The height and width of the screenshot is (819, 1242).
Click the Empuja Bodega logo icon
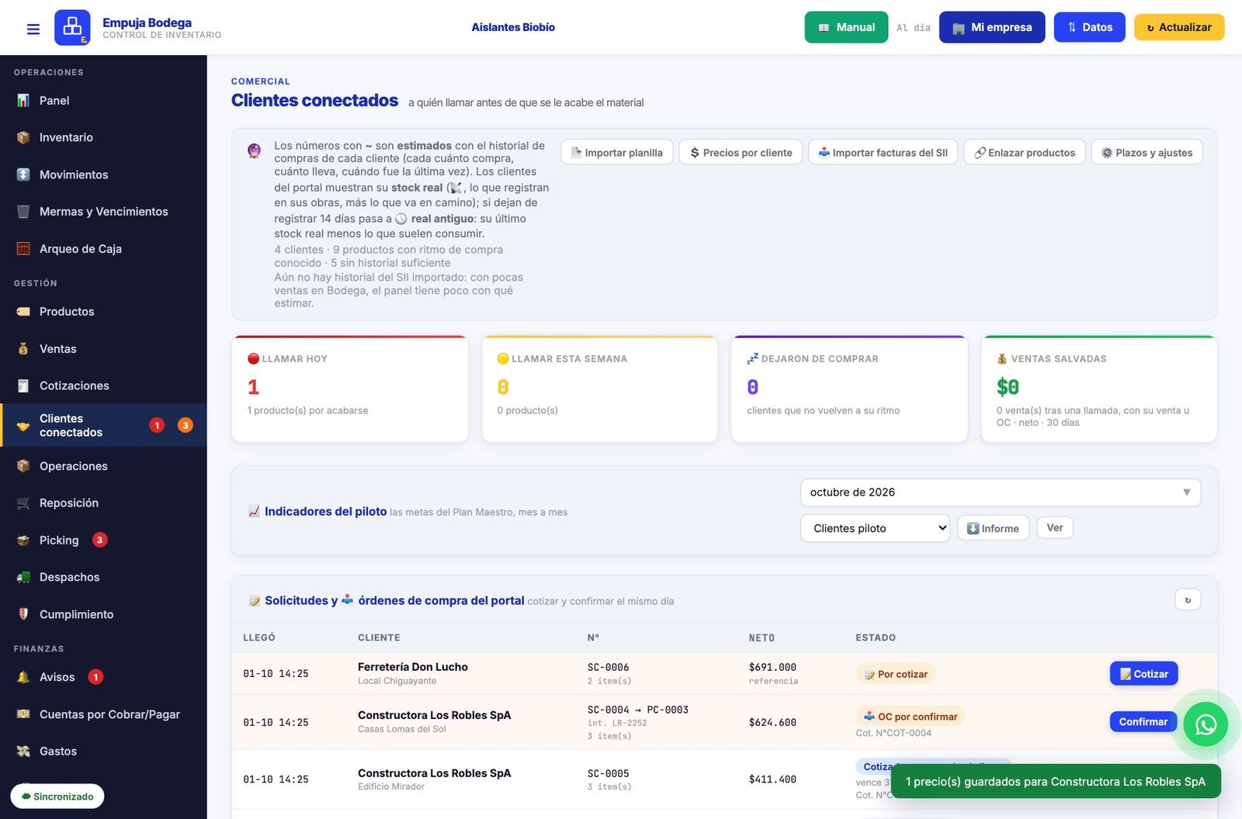[x=72, y=27]
